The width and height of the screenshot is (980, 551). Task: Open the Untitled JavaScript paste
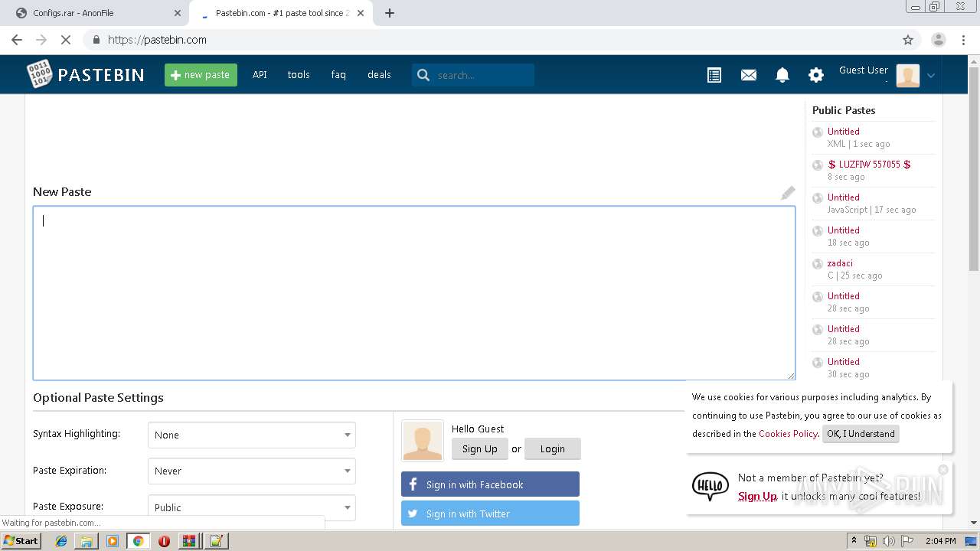[x=843, y=197]
